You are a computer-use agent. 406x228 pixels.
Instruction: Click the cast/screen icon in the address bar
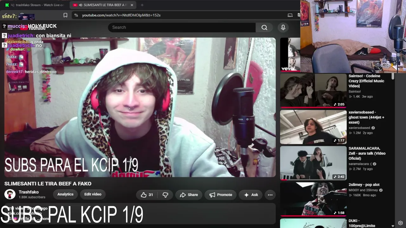pyautogui.click(x=290, y=15)
